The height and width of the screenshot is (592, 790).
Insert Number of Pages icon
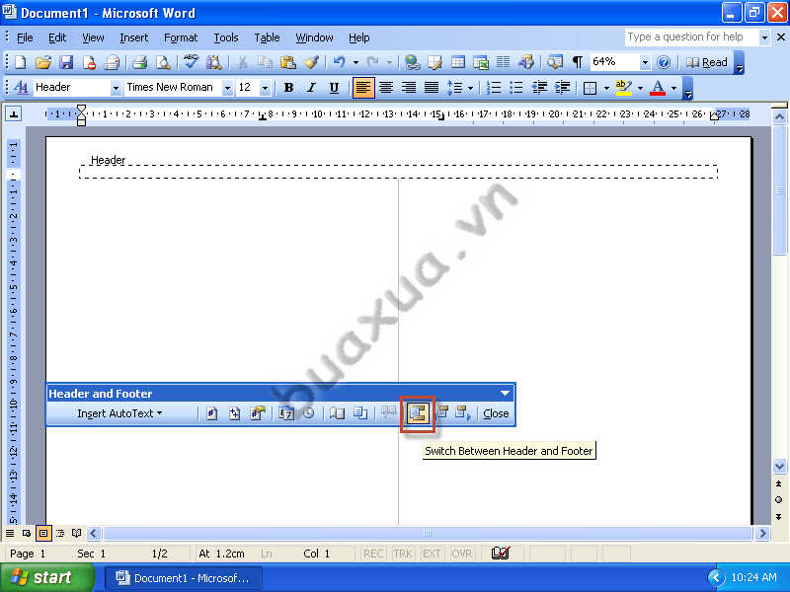[x=234, y=413]
